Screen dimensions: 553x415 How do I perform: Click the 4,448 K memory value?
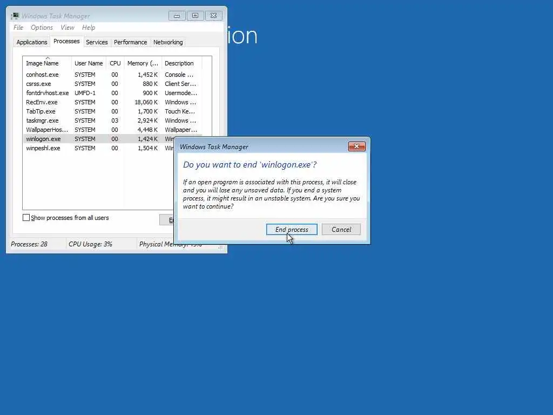[x=147, y=130]
